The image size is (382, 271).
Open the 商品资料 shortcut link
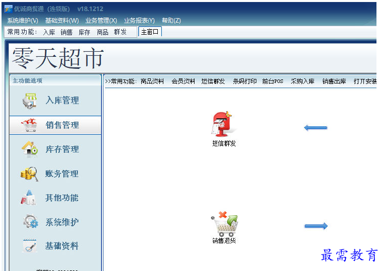152,81
